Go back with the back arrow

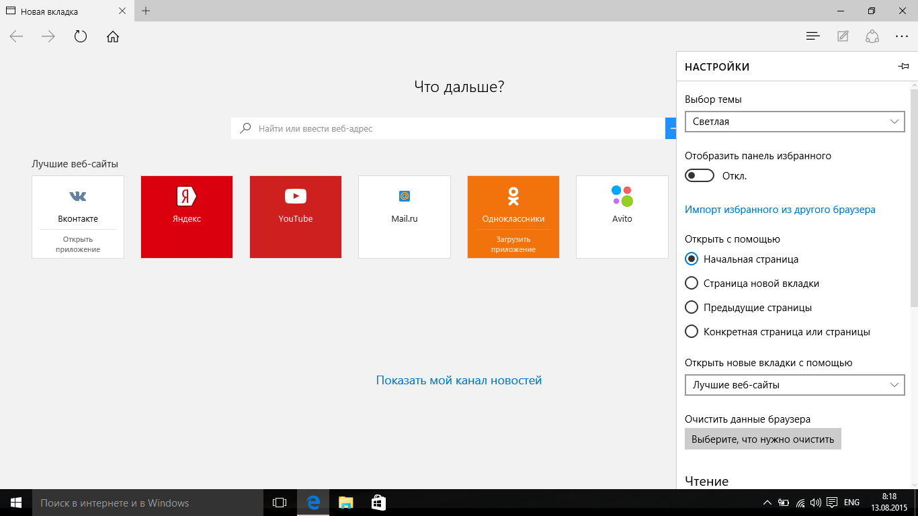[16, 36]
